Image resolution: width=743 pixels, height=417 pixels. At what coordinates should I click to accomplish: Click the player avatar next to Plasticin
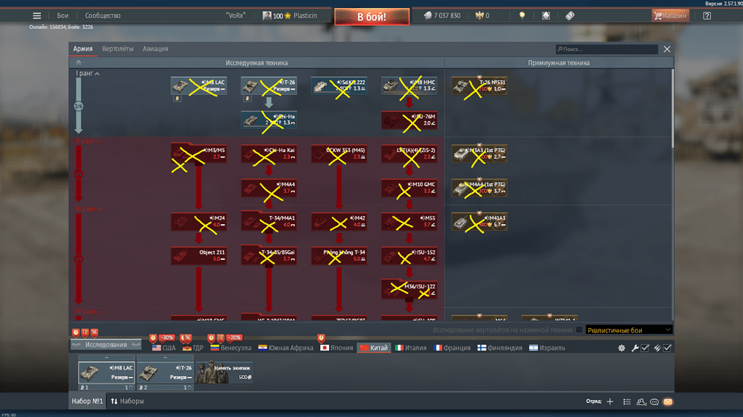click(267, 16)
